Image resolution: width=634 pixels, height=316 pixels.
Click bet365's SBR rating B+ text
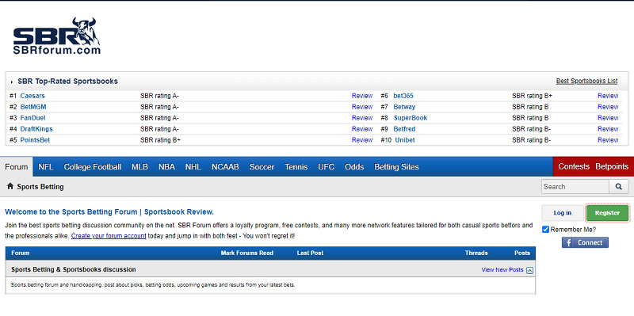(x=532, y=96)
